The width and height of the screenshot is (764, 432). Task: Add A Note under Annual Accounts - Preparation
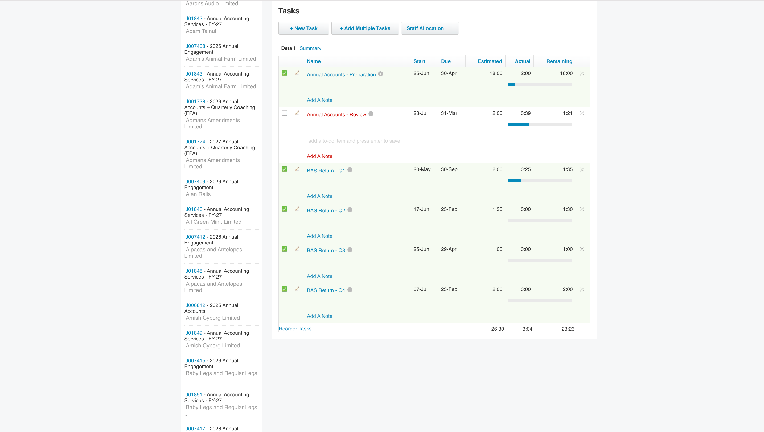(x=319, y=100)
